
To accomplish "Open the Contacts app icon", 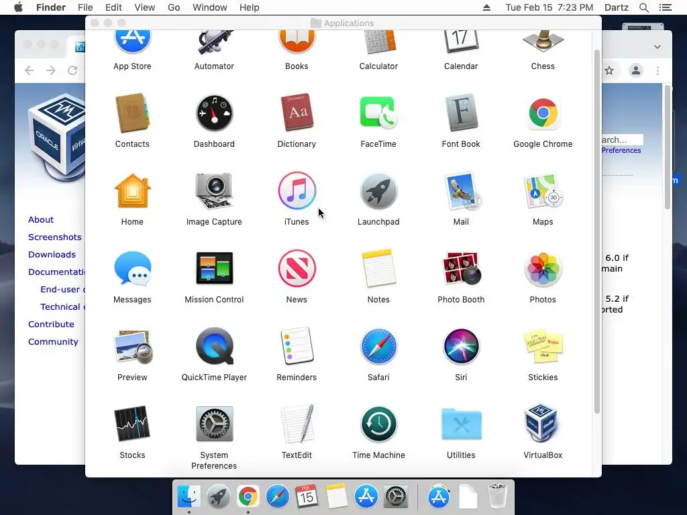I will coord(132,113).
